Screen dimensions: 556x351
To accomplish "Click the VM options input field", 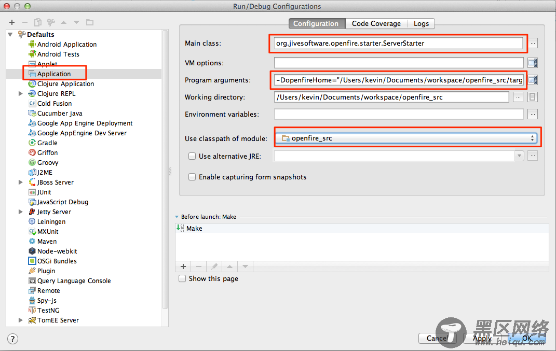I will coord(399,63).
